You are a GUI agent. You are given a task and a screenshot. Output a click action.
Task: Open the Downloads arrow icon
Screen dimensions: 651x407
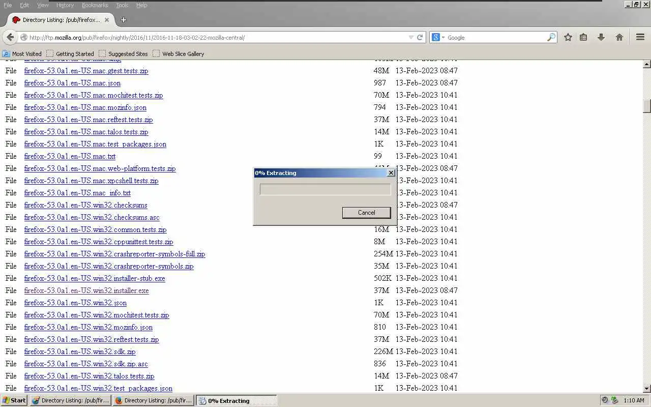pos(601,37)
